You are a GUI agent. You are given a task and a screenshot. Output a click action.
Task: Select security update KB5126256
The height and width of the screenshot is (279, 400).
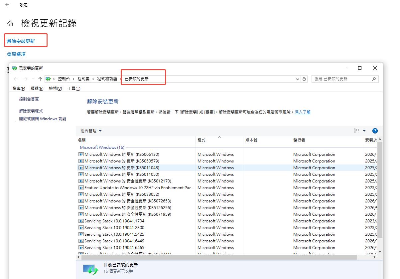[228, 208]
